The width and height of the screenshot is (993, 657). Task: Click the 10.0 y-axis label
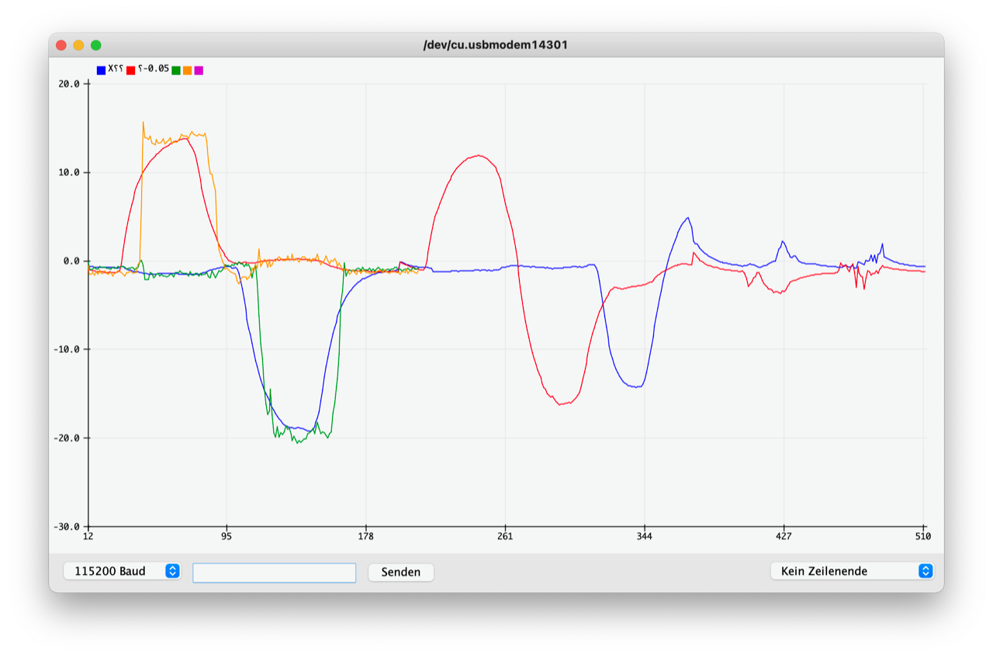pos(70,172)
